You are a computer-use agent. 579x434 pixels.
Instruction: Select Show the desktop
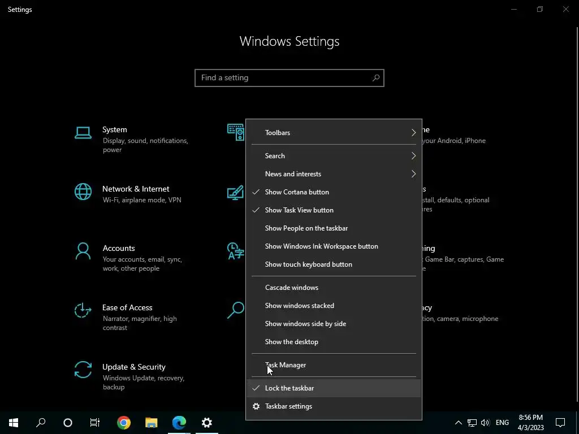[334, 342]
